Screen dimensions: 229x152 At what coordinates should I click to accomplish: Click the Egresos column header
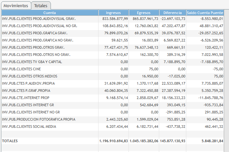point(144,12)
